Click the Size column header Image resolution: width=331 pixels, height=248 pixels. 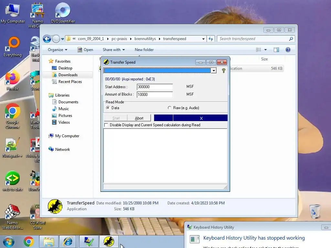pos(264,59)
